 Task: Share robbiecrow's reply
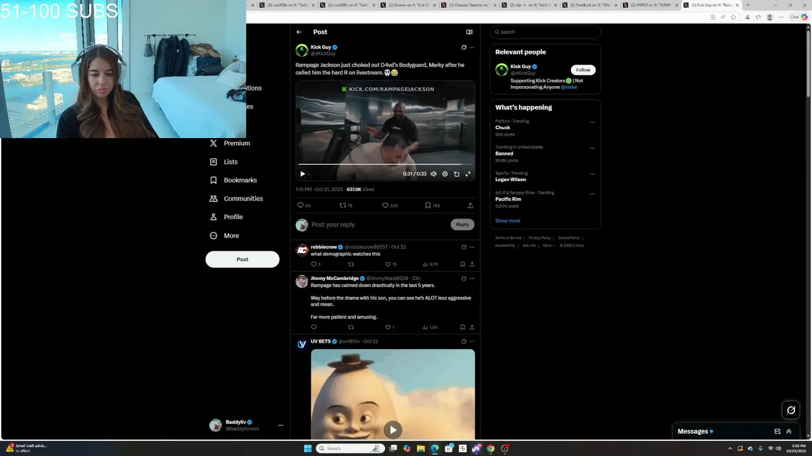pyautogui.click(x=472, y=264)
